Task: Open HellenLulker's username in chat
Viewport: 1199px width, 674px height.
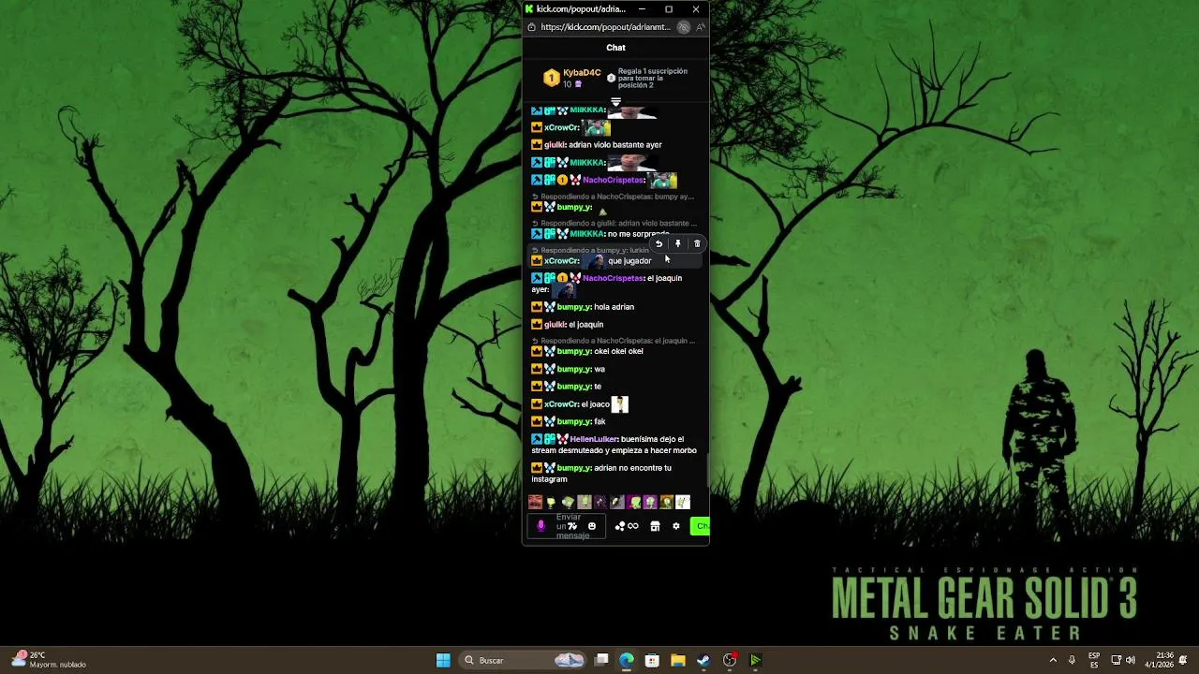Action: click(594, 439)
